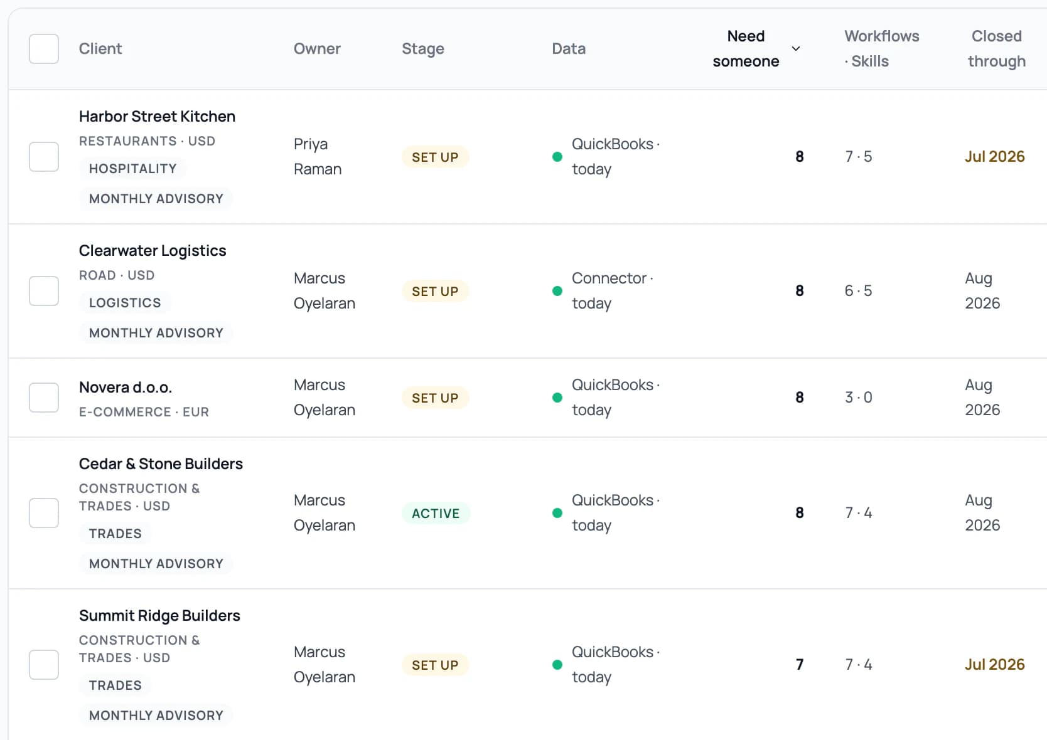Check the Clearwater Logistics row checkbox
Image resolution: width=1047 pixels, height=740 pixels.
click(x=44, y=291)
